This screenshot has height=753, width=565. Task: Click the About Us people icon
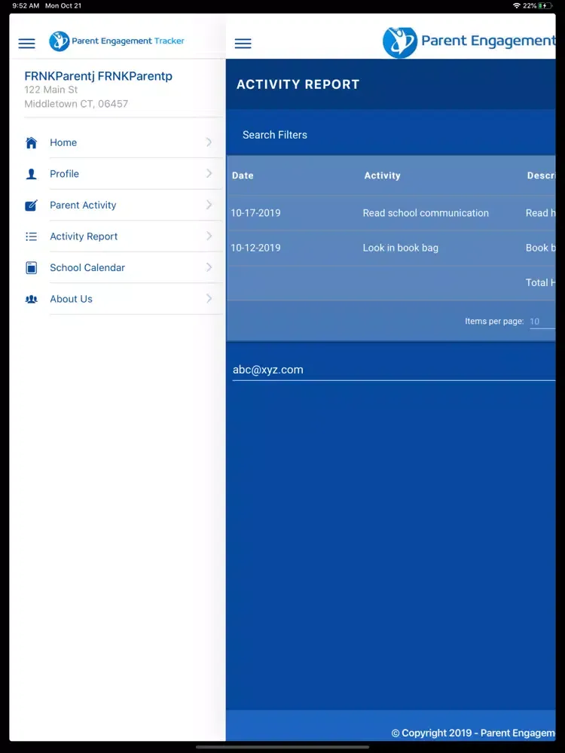point(31,299)
